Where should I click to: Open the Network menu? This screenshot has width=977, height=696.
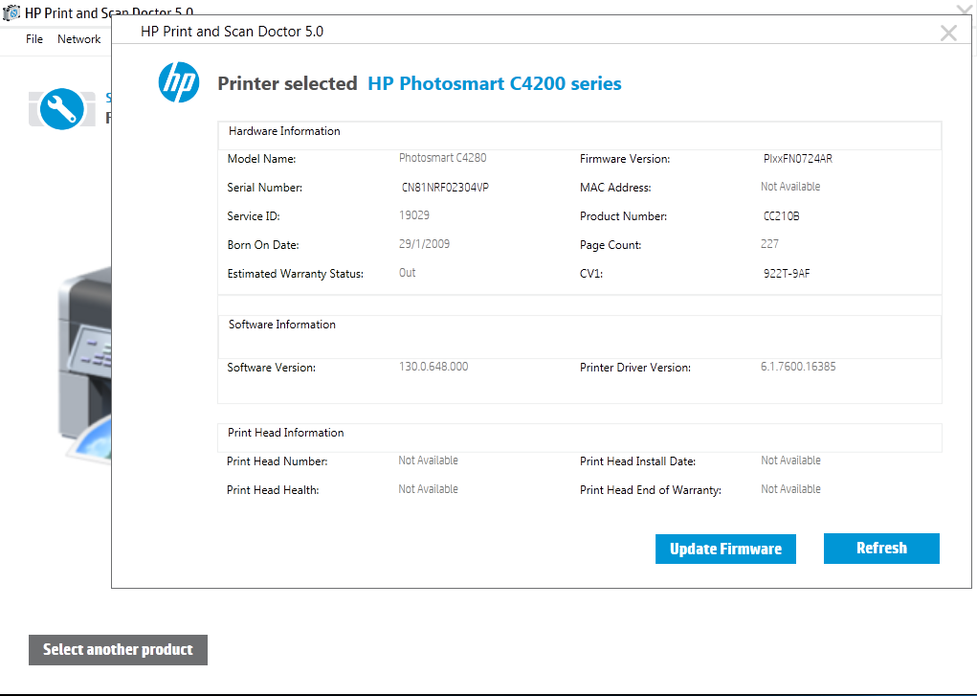point(78,39)
